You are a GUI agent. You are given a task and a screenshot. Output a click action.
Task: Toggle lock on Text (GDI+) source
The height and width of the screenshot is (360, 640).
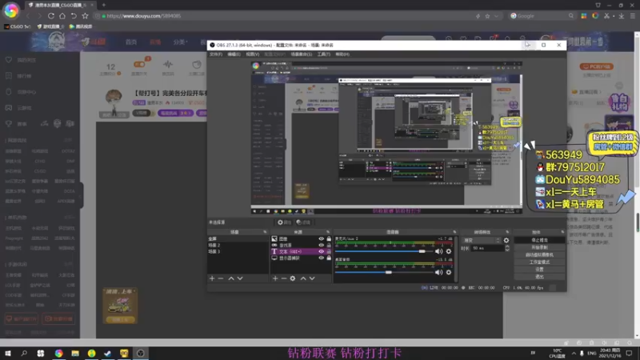[329, 252]
